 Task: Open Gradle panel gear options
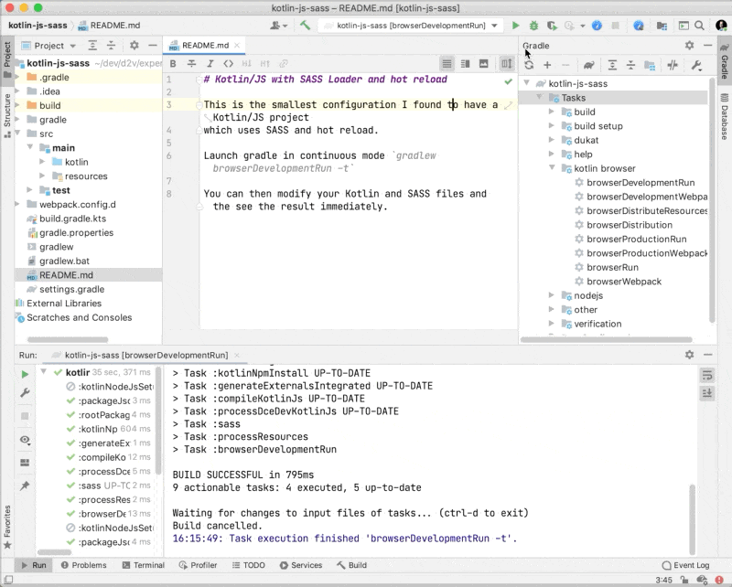(x=690, y=46)
